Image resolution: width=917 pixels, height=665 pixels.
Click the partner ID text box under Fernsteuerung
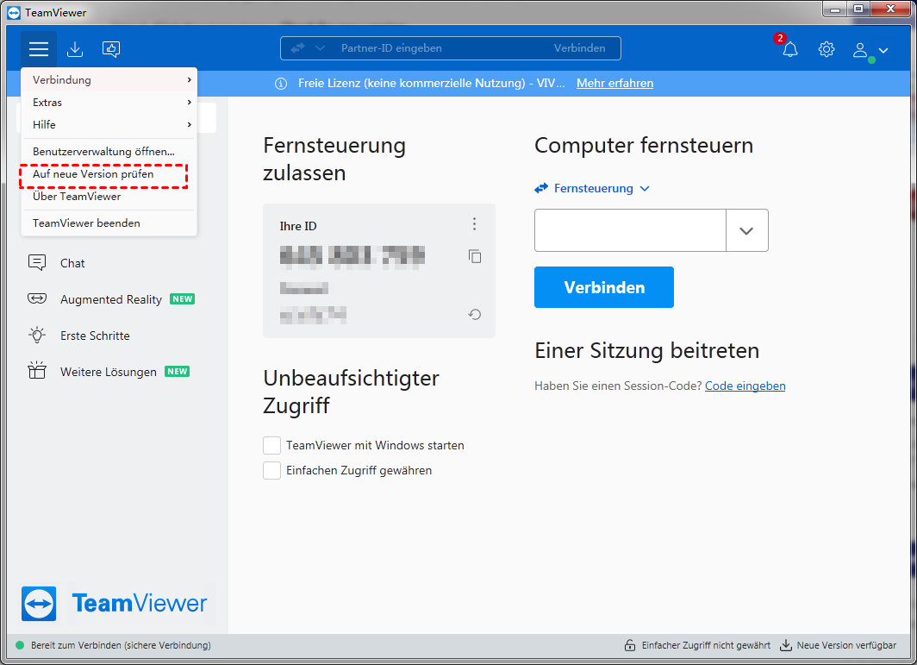coord(631,230)
